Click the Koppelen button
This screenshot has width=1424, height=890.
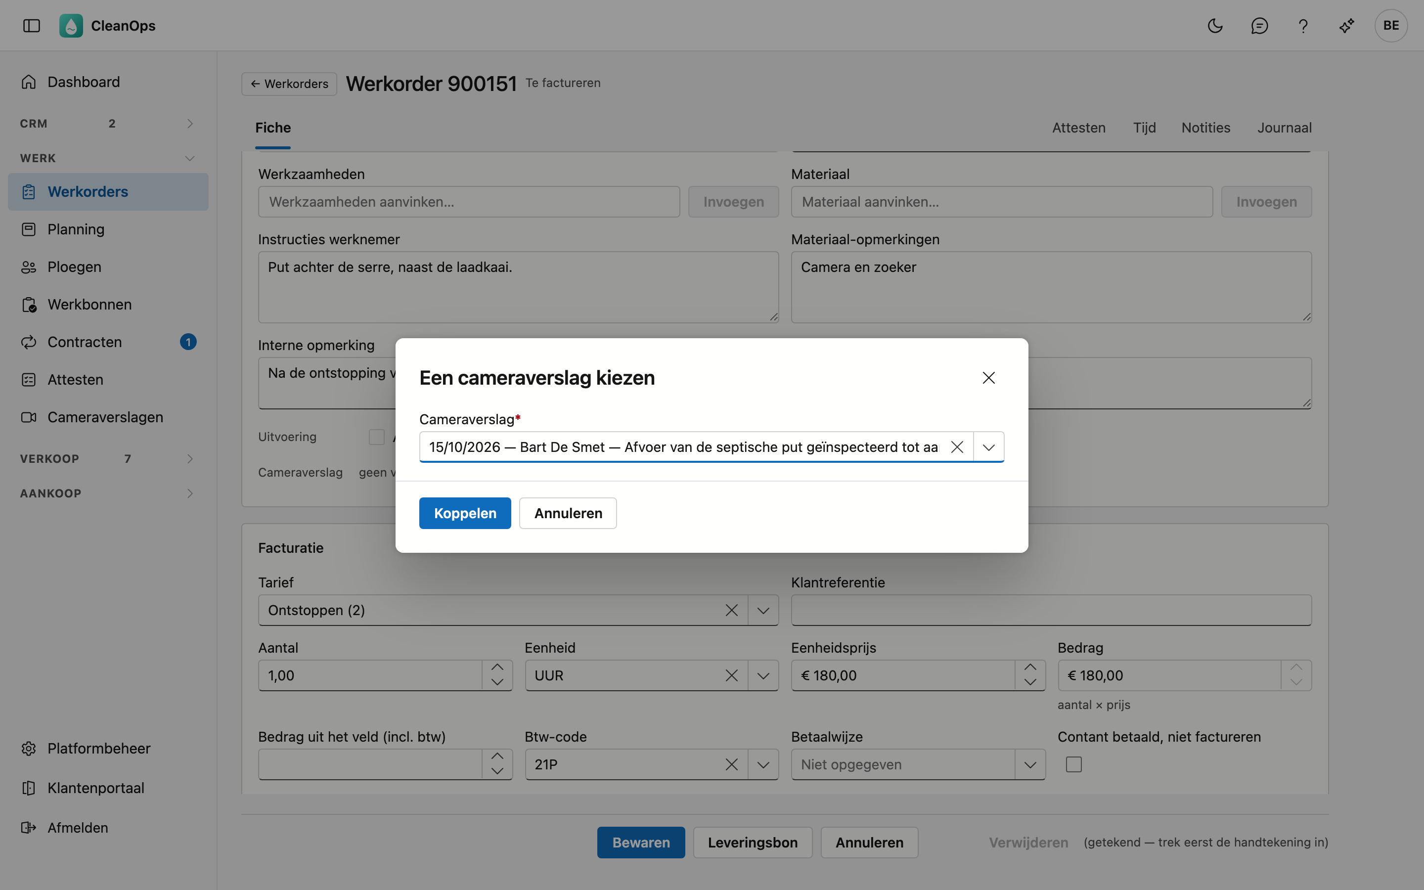coord(465,513)
